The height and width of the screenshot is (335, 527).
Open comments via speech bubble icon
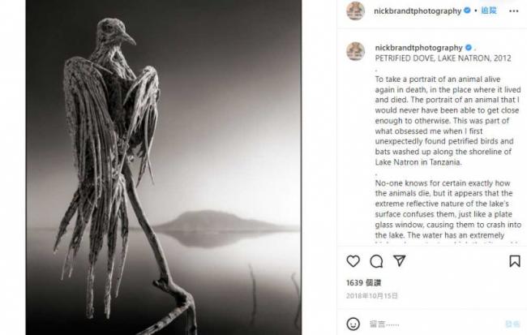pyautogui.click(x=376, y=261)
